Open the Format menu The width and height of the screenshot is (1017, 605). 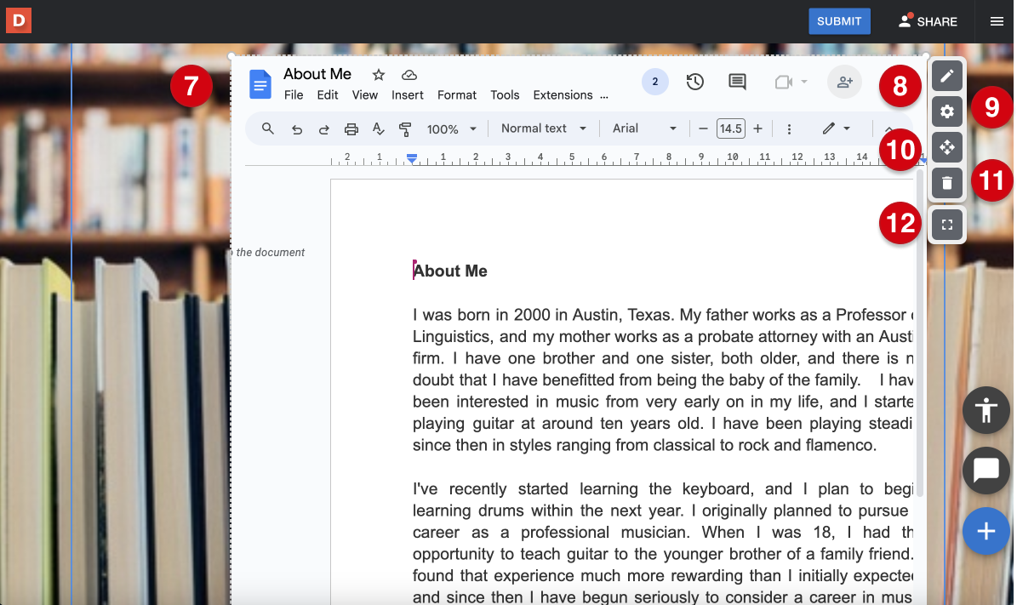(457, 94)
